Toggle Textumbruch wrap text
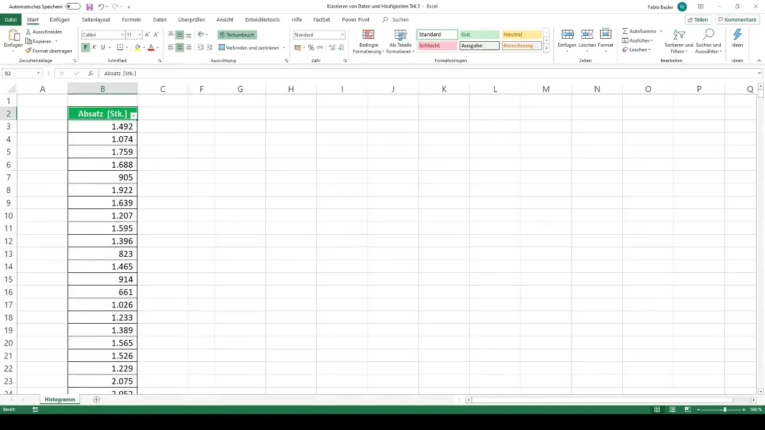This screenshot has width=765, height=430. pyautogui.click(x=237, y=35)
